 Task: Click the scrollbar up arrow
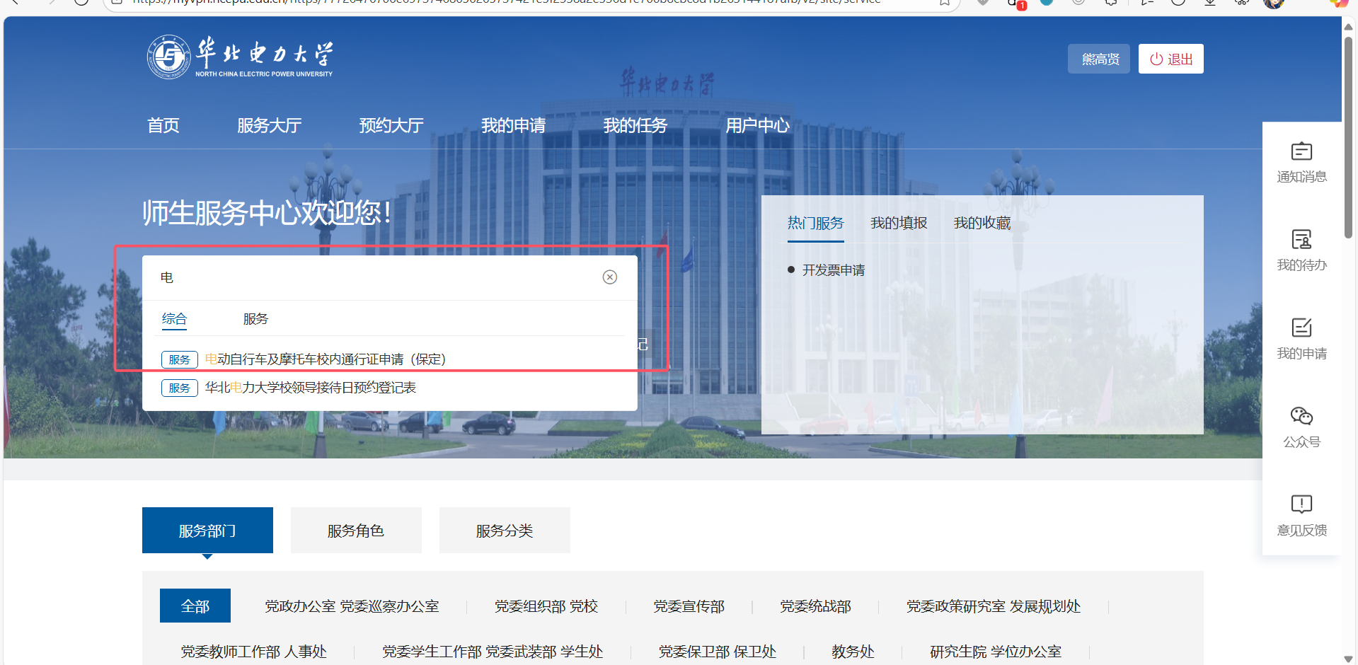[x=1349, y=27]
